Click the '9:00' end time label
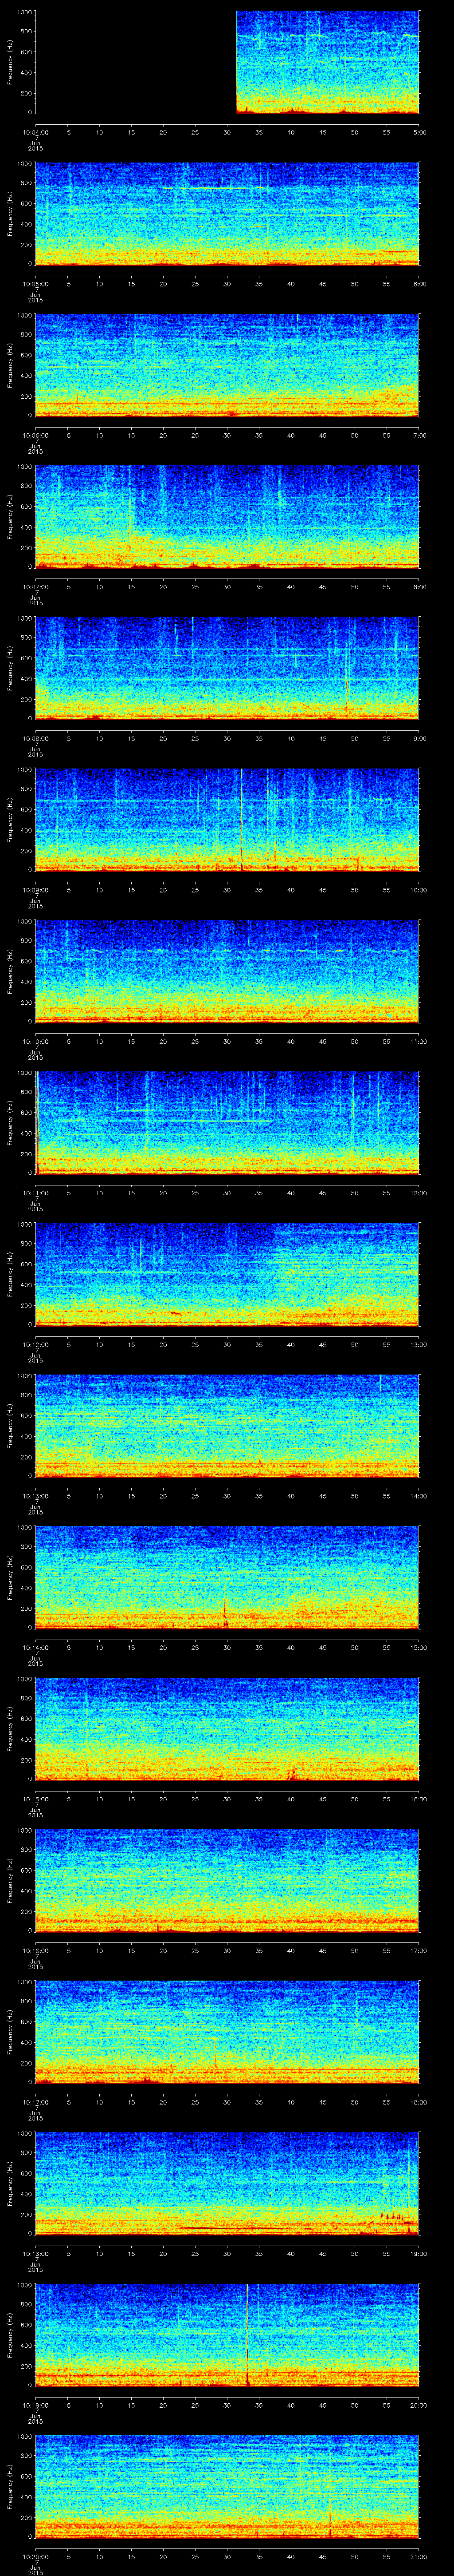The height and width of the screenshot is (2576, 454). [419, 738]
